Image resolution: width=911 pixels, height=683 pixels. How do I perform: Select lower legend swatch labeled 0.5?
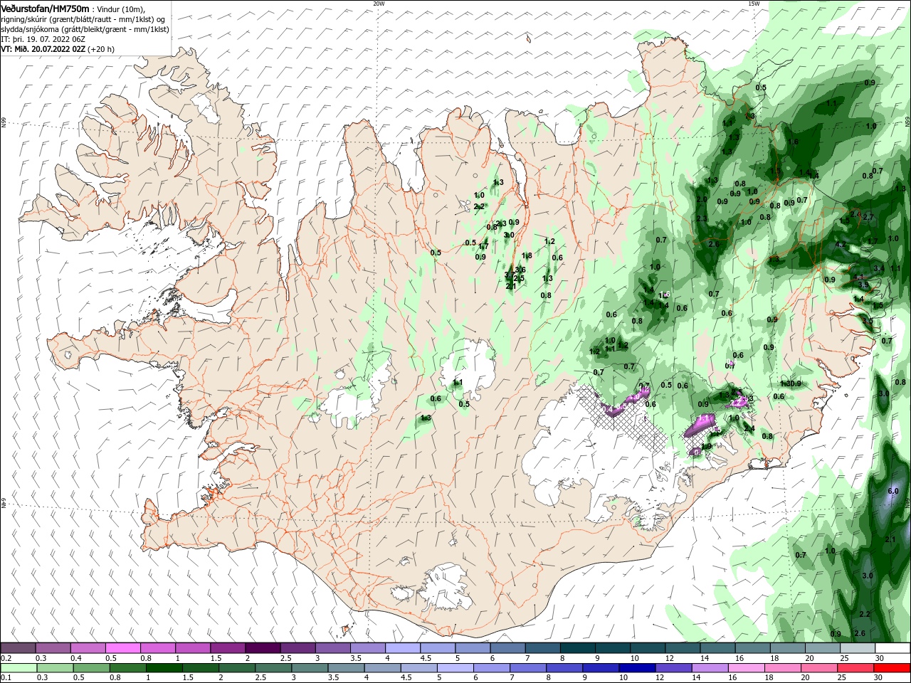coord(92,668)
